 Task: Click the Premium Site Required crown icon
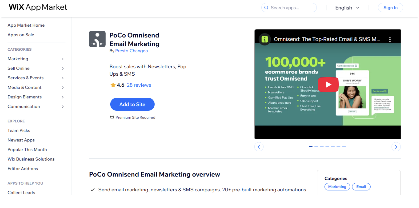[112, 117]
